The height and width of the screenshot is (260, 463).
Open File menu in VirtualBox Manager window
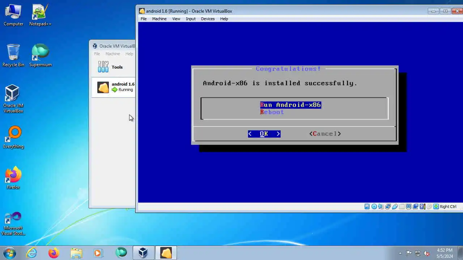click(x=97, y=54)
